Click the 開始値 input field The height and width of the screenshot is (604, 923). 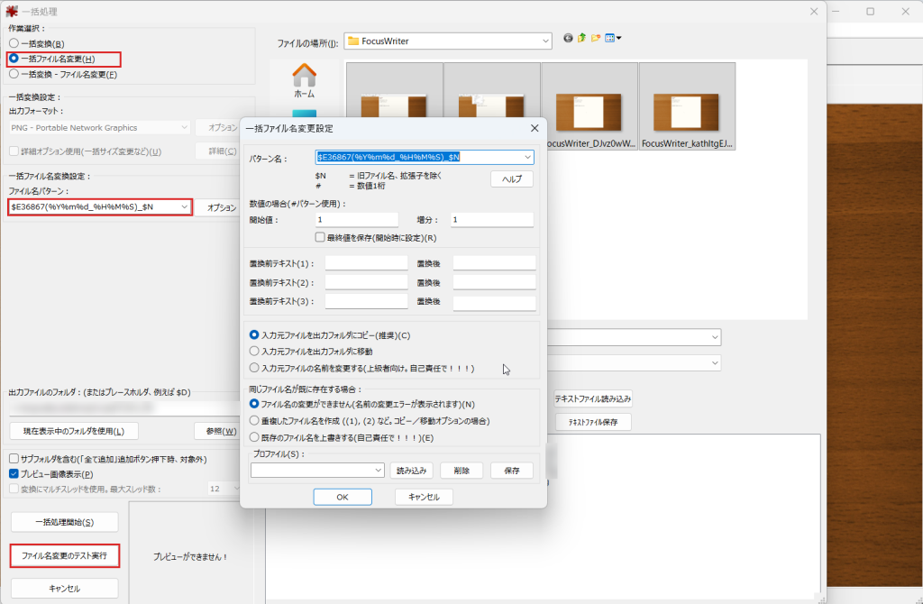(x=357, y=220)
